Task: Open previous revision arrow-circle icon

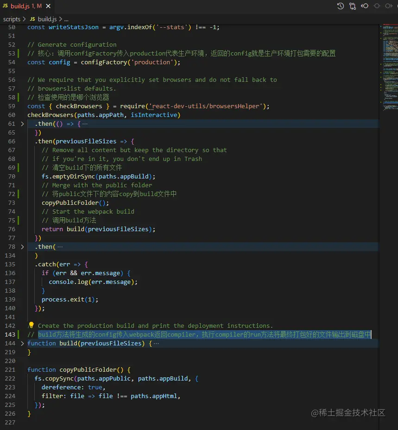Action: [x=365, y=6]
